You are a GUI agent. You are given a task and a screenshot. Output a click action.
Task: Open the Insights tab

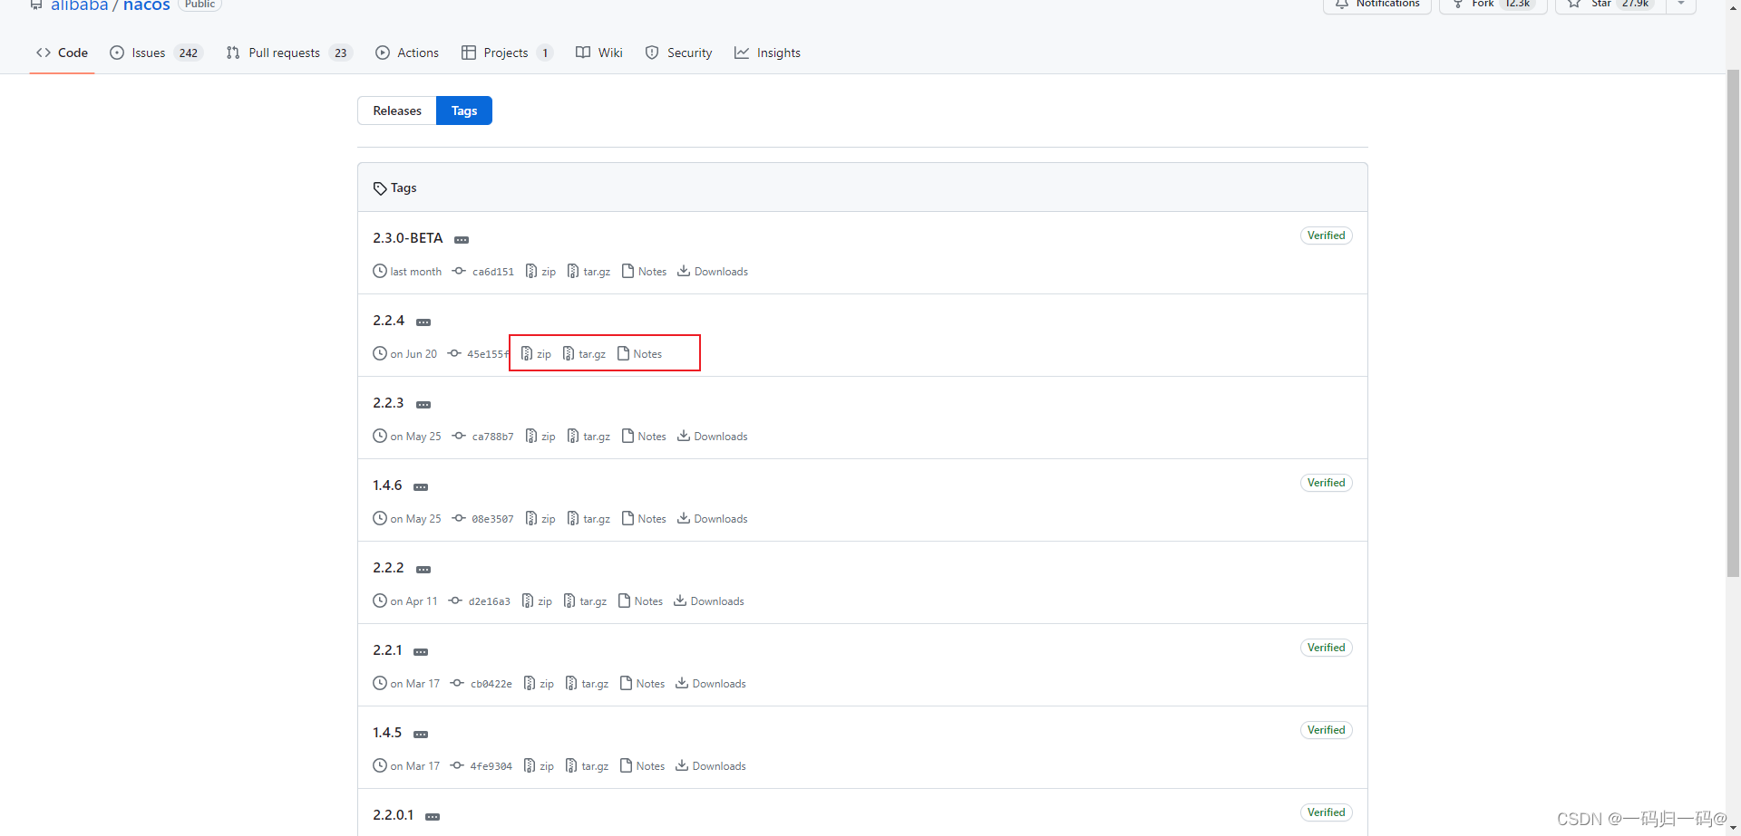768,53
